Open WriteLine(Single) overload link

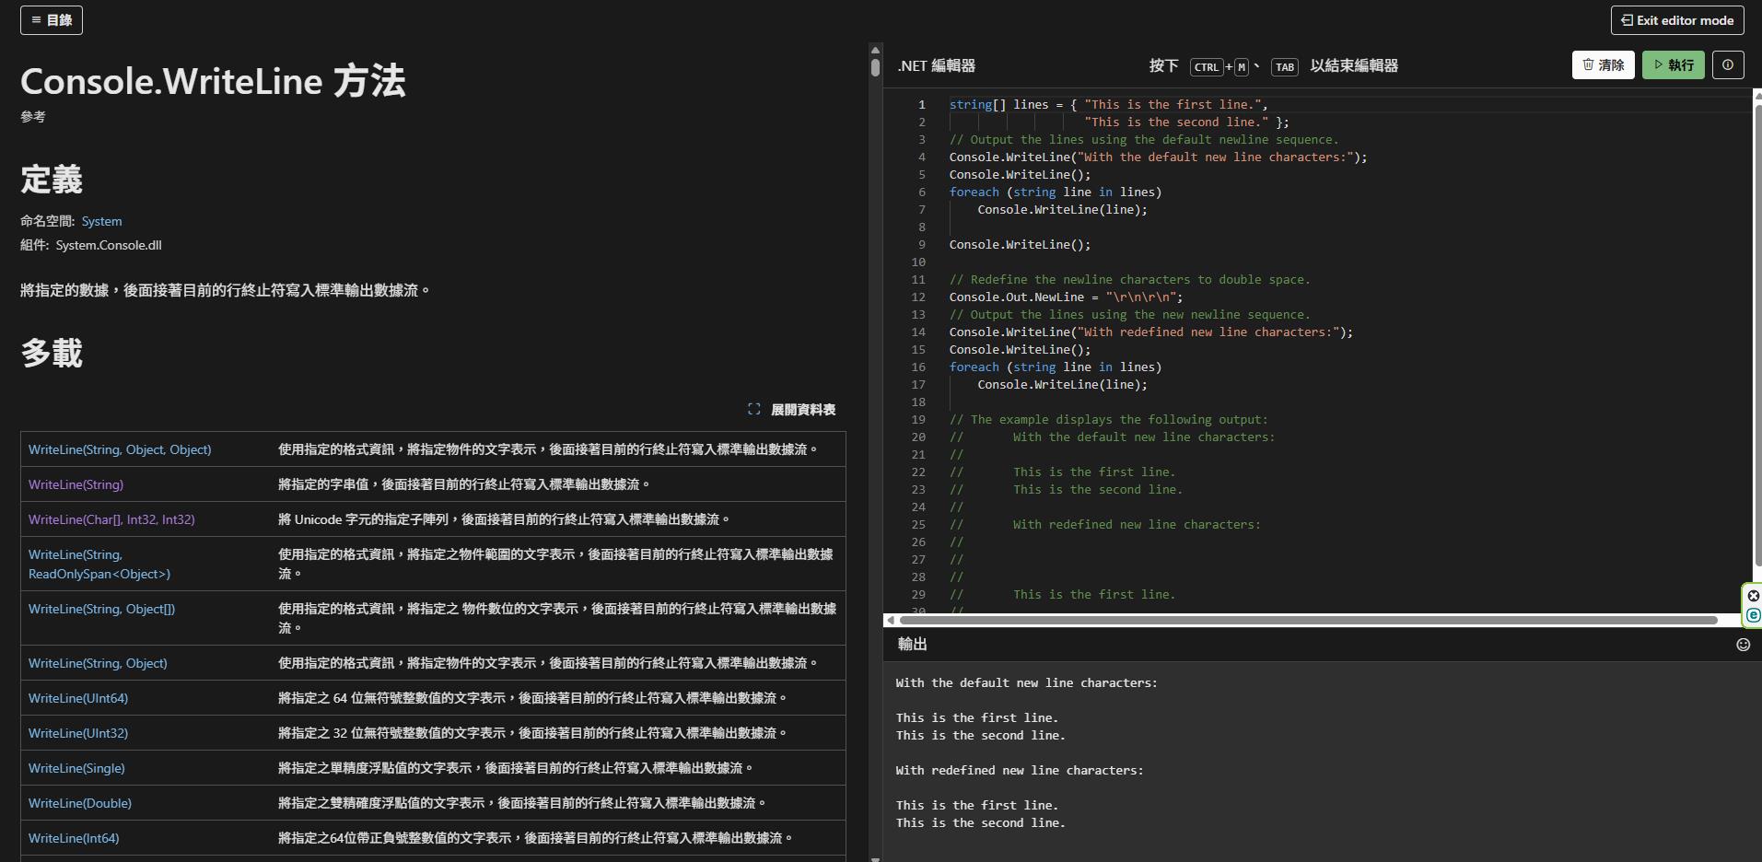[76, 768]
